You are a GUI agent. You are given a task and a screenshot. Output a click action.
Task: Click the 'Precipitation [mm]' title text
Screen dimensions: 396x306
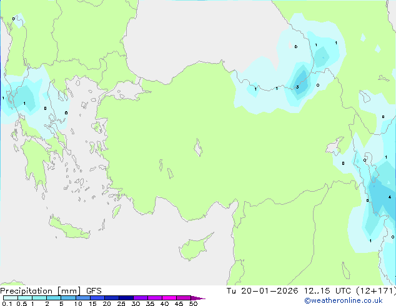point(41,291)
